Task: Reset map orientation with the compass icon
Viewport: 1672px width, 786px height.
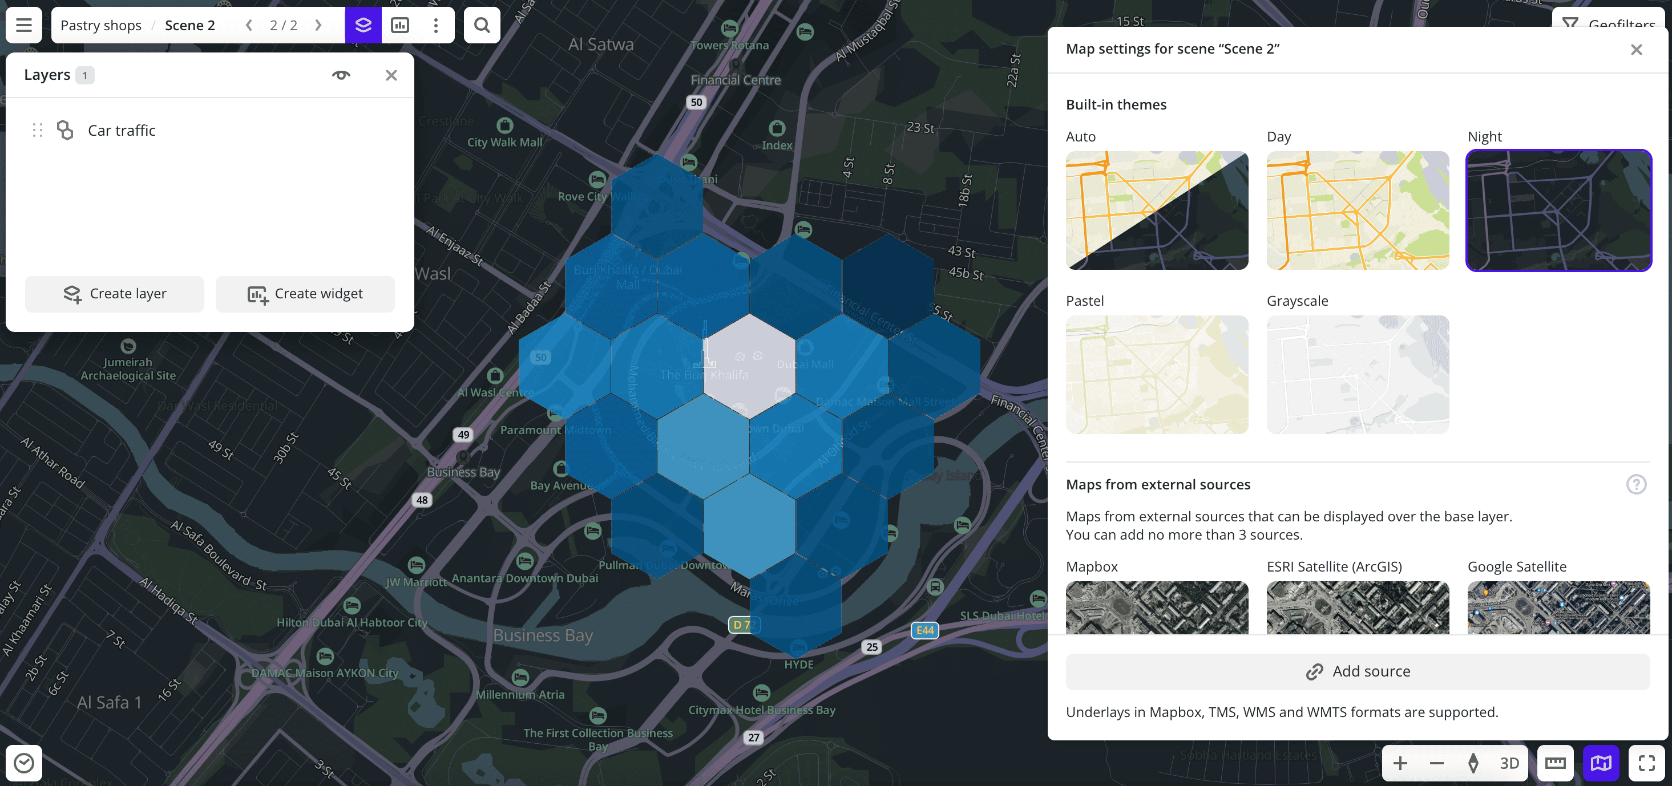Action: click(x=1474, y=763)
